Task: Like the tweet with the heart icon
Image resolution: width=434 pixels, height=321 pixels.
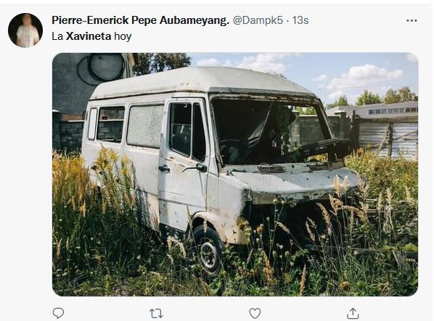Action: click(255, 313)
